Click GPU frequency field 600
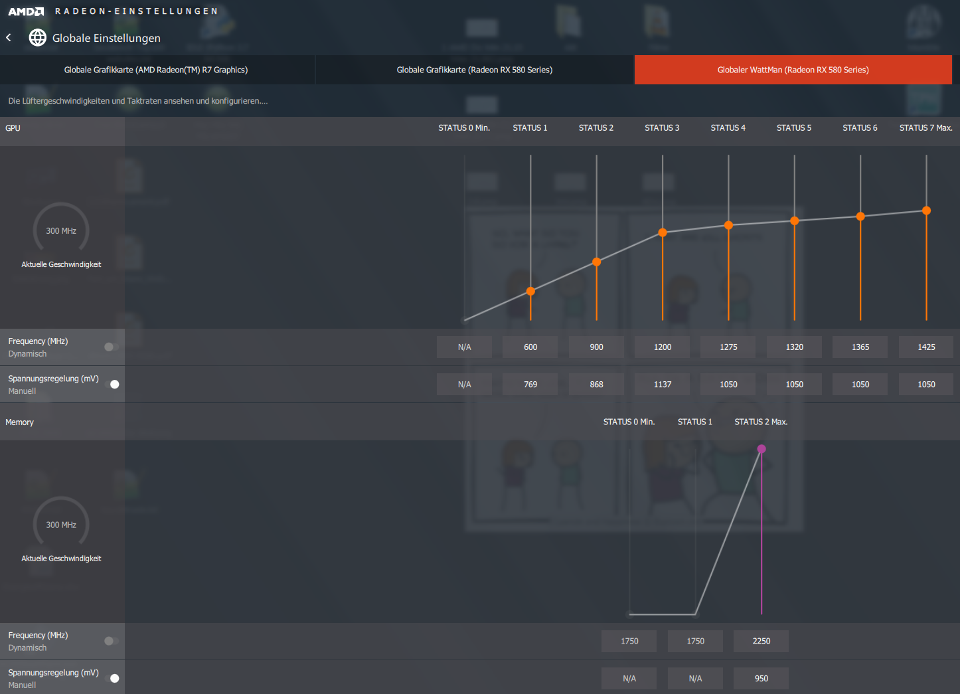960x694 pixels. tap(530, 347)
